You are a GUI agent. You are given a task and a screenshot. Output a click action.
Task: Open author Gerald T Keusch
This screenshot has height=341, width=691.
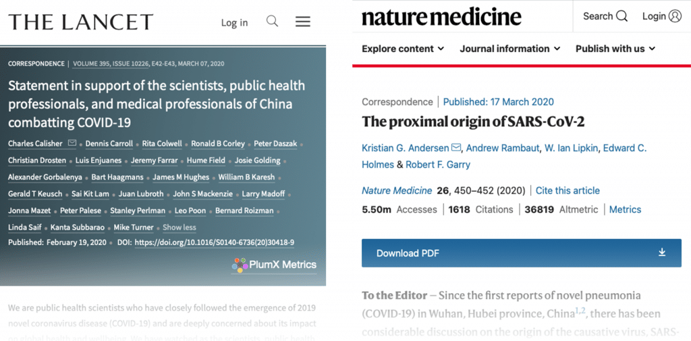(34, 194)
